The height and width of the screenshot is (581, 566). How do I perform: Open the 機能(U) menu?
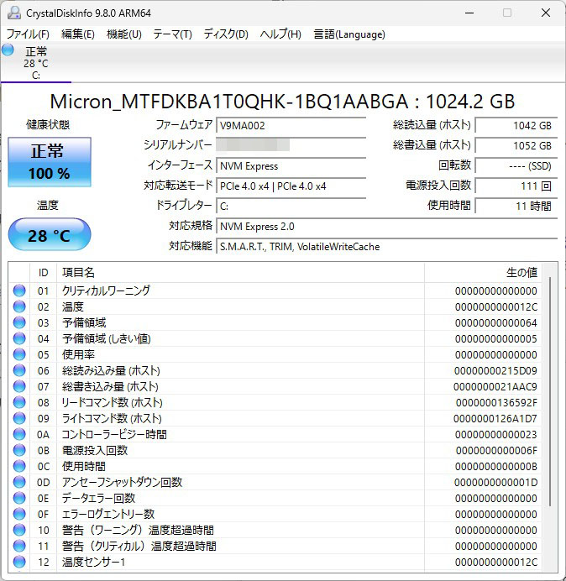click(123, 34)
